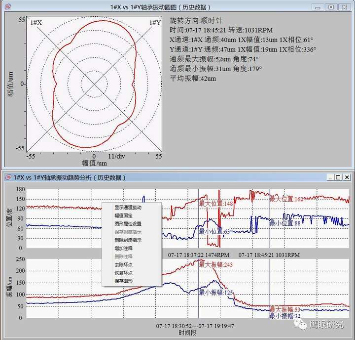355x340 pixels.
Task: Close the trend analysis window
Action: coord(347,177)
